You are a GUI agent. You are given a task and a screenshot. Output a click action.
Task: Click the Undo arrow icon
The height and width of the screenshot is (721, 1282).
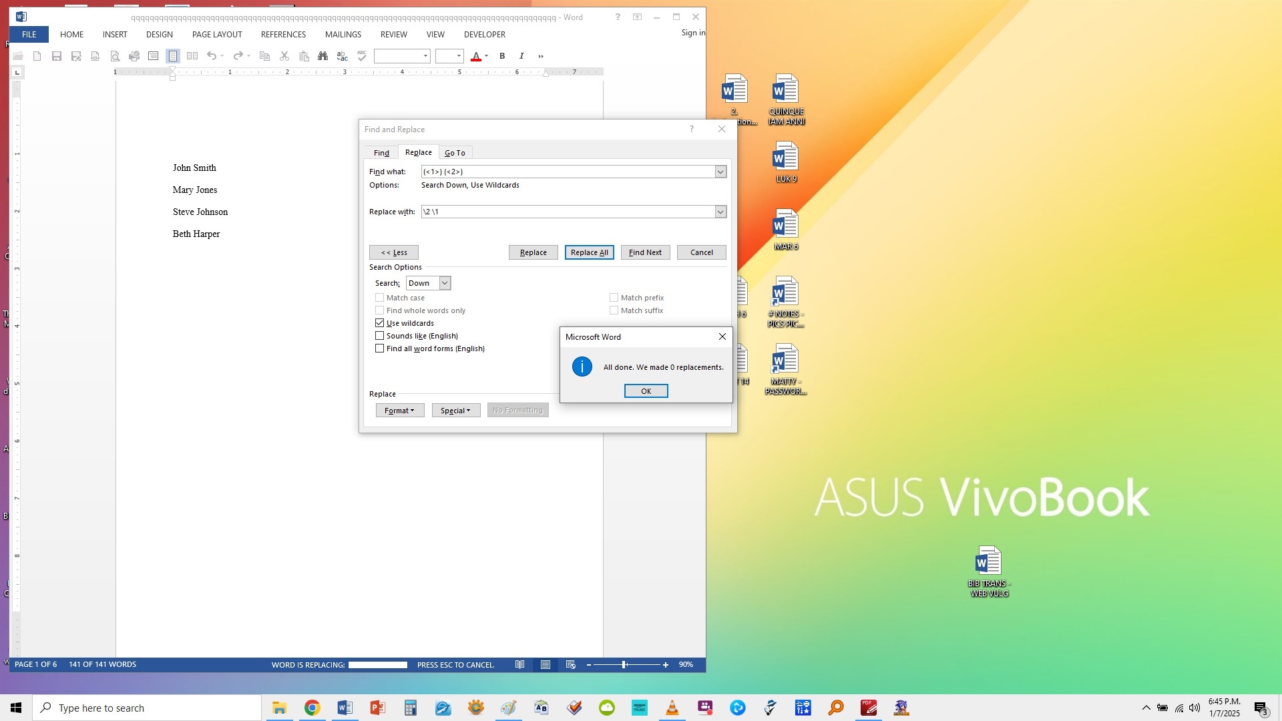point(212,56)
